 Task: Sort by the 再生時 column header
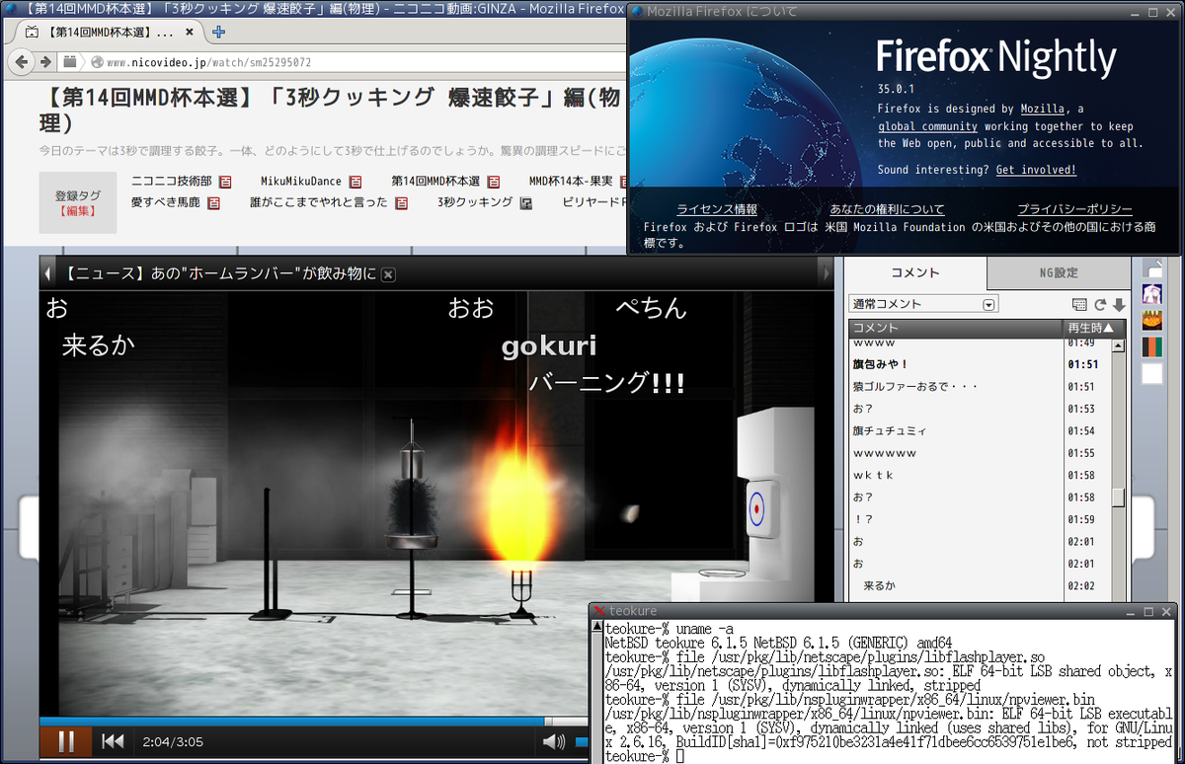click(x=1094, y=328)
